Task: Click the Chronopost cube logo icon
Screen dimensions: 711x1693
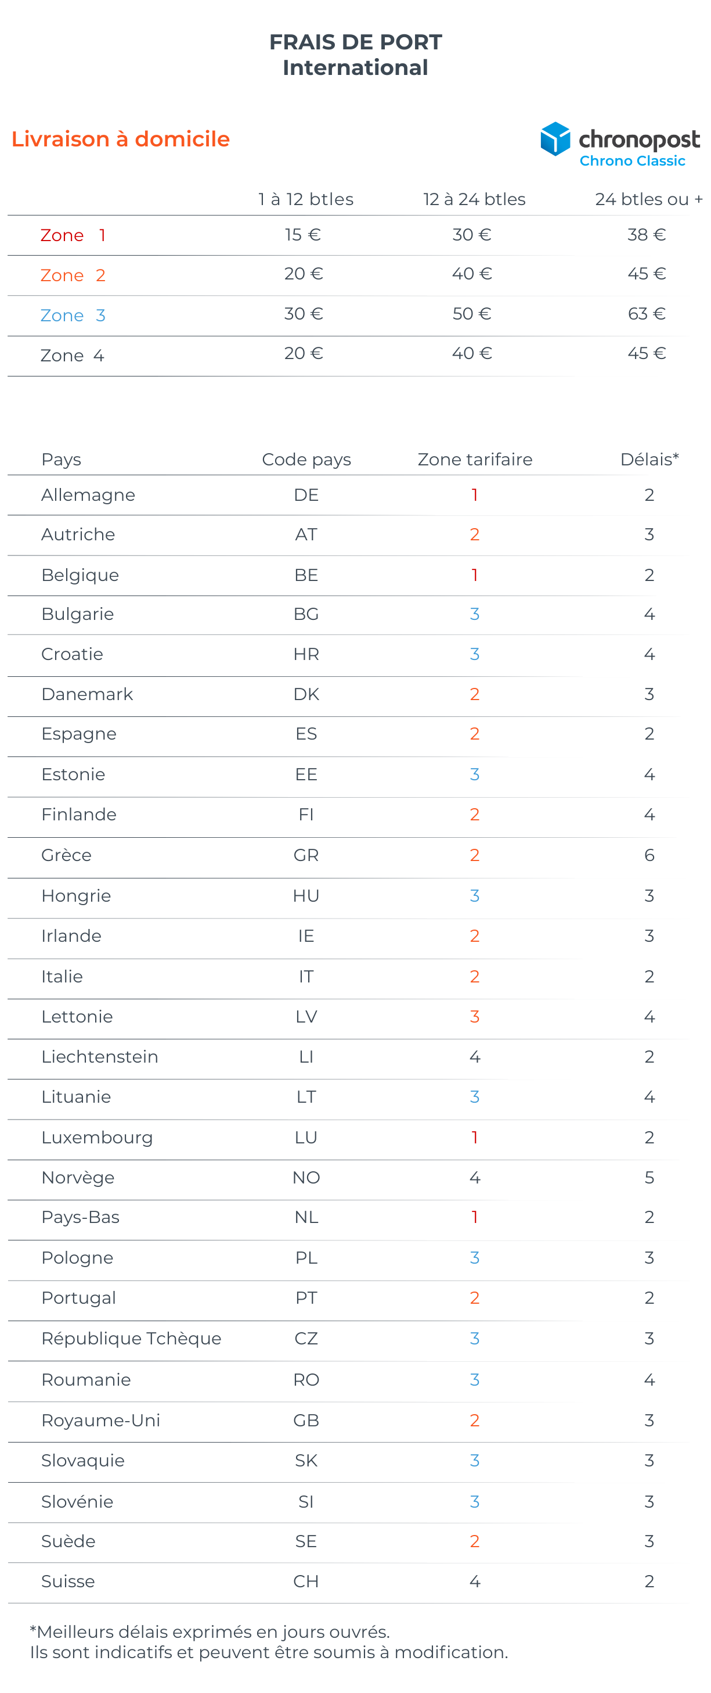Action: [555, 139]
